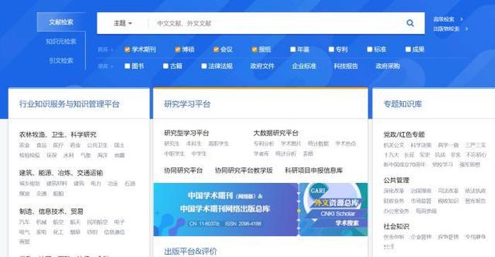
Task: Open the 协同研究平台 link
Action: (183, 170)
